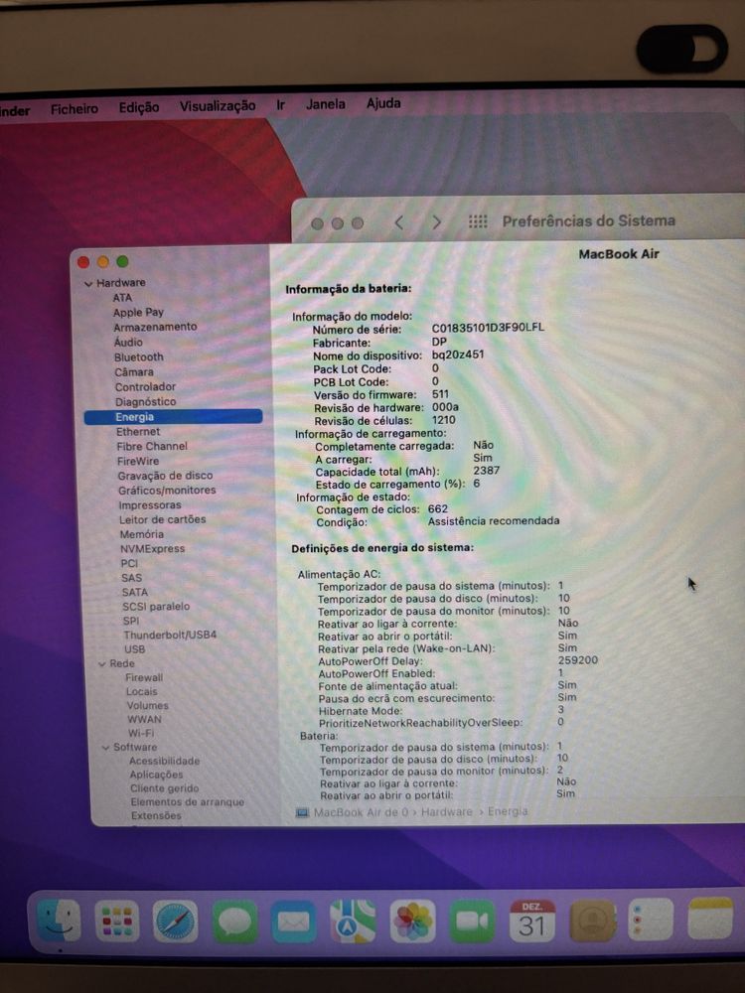This screenshot has width=745, height=993.
Task: Go back in Preferências do Sistema window
Action: tap(398, 222)
